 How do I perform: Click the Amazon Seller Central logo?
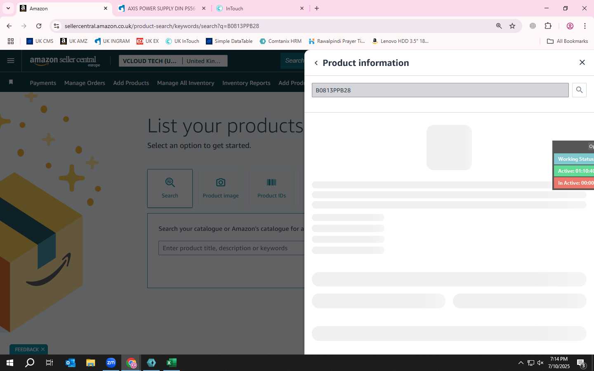pos(65,61)
